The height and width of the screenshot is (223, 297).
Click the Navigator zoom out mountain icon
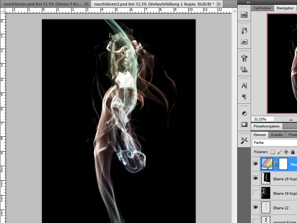click(291, 119)
